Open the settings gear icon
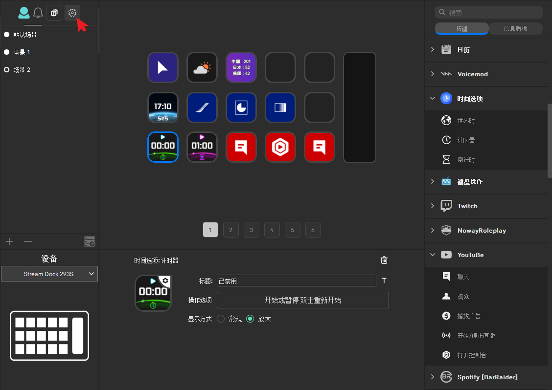The height and width of the screenshot is (390, 552). [x=72, y=13]
